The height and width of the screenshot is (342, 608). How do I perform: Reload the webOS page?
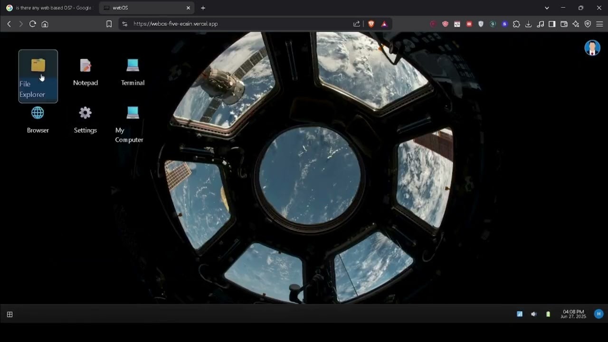point(32,24)
